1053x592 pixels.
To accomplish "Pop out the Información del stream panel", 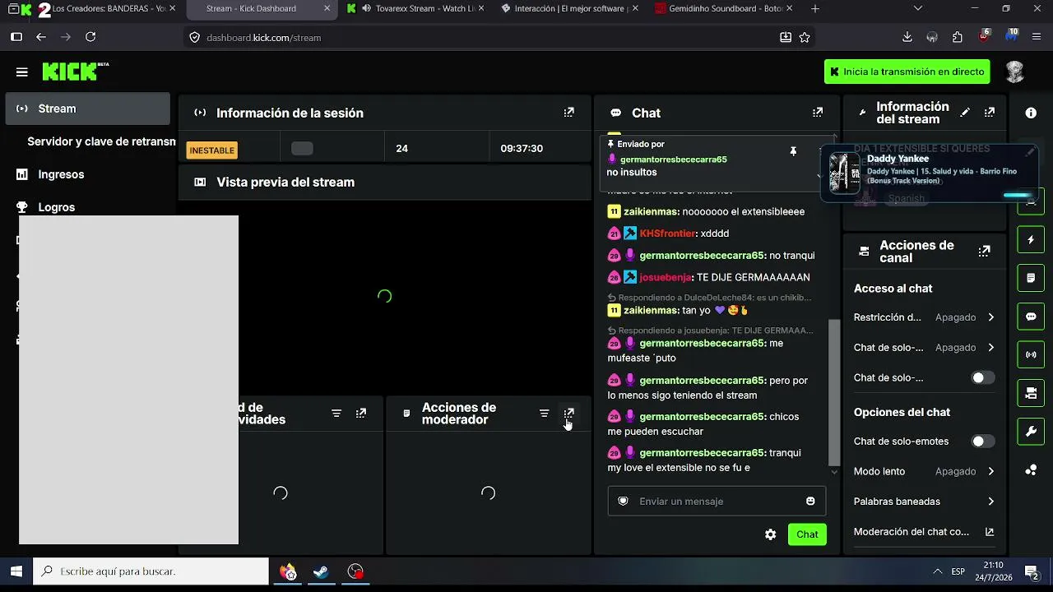I will pyautogui.click(x=989, y=113).
